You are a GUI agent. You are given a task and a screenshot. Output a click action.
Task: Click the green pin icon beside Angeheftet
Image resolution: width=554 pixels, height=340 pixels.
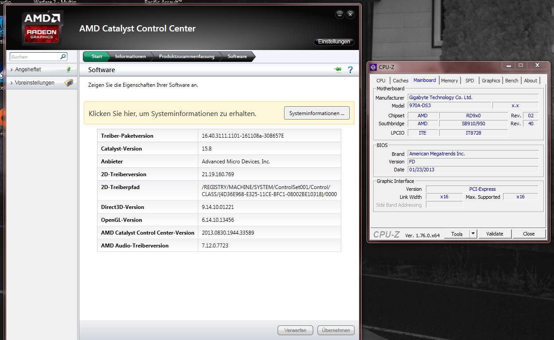tap(68, 70)
